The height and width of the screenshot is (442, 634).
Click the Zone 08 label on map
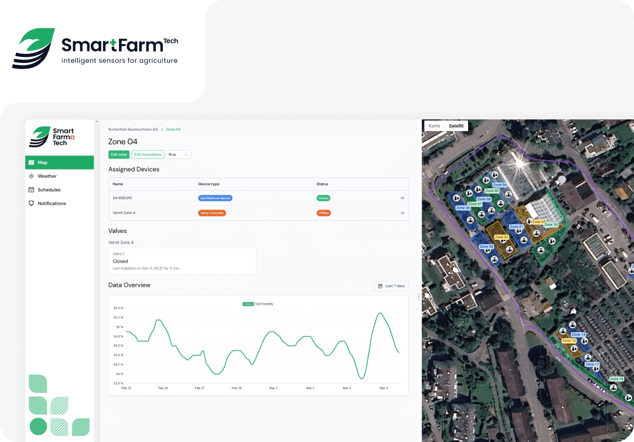point(463,208)
